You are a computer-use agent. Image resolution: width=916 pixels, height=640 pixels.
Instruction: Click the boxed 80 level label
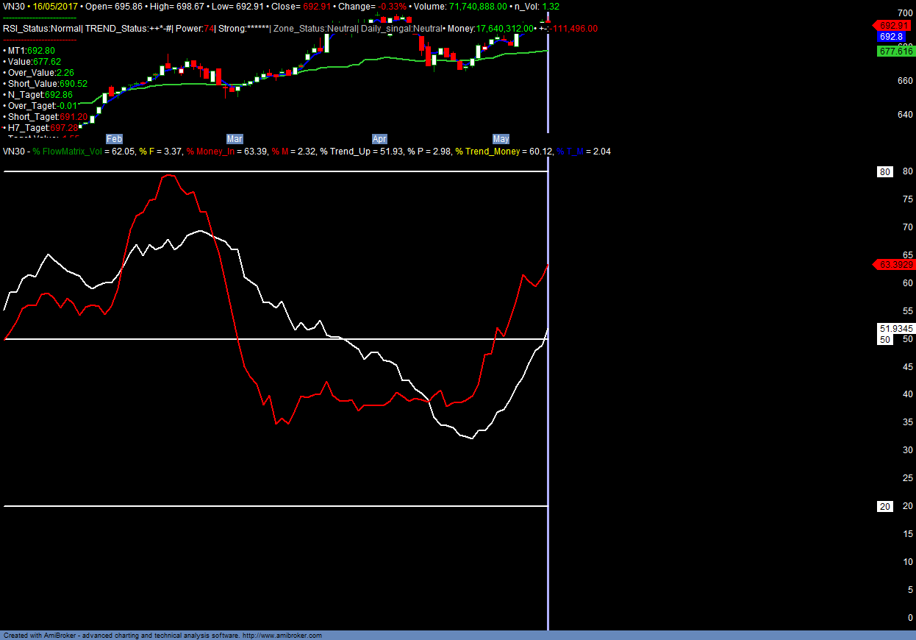885,172
